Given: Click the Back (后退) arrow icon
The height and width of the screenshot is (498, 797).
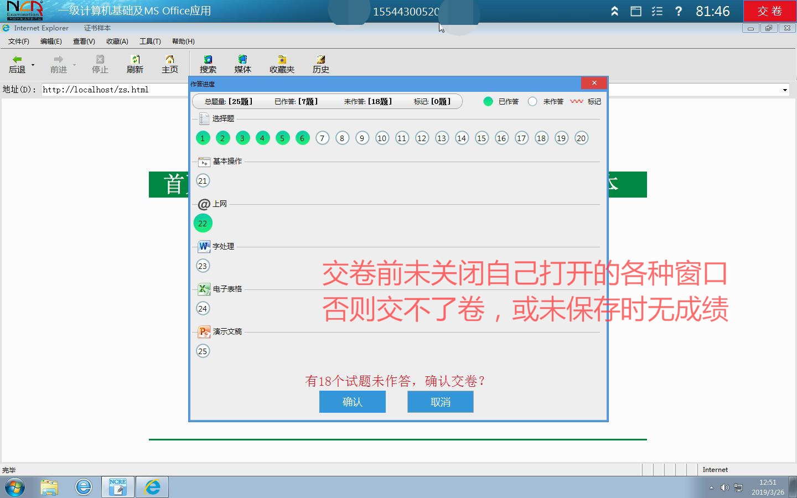Looking at the screenshot, I should point(17,59).
